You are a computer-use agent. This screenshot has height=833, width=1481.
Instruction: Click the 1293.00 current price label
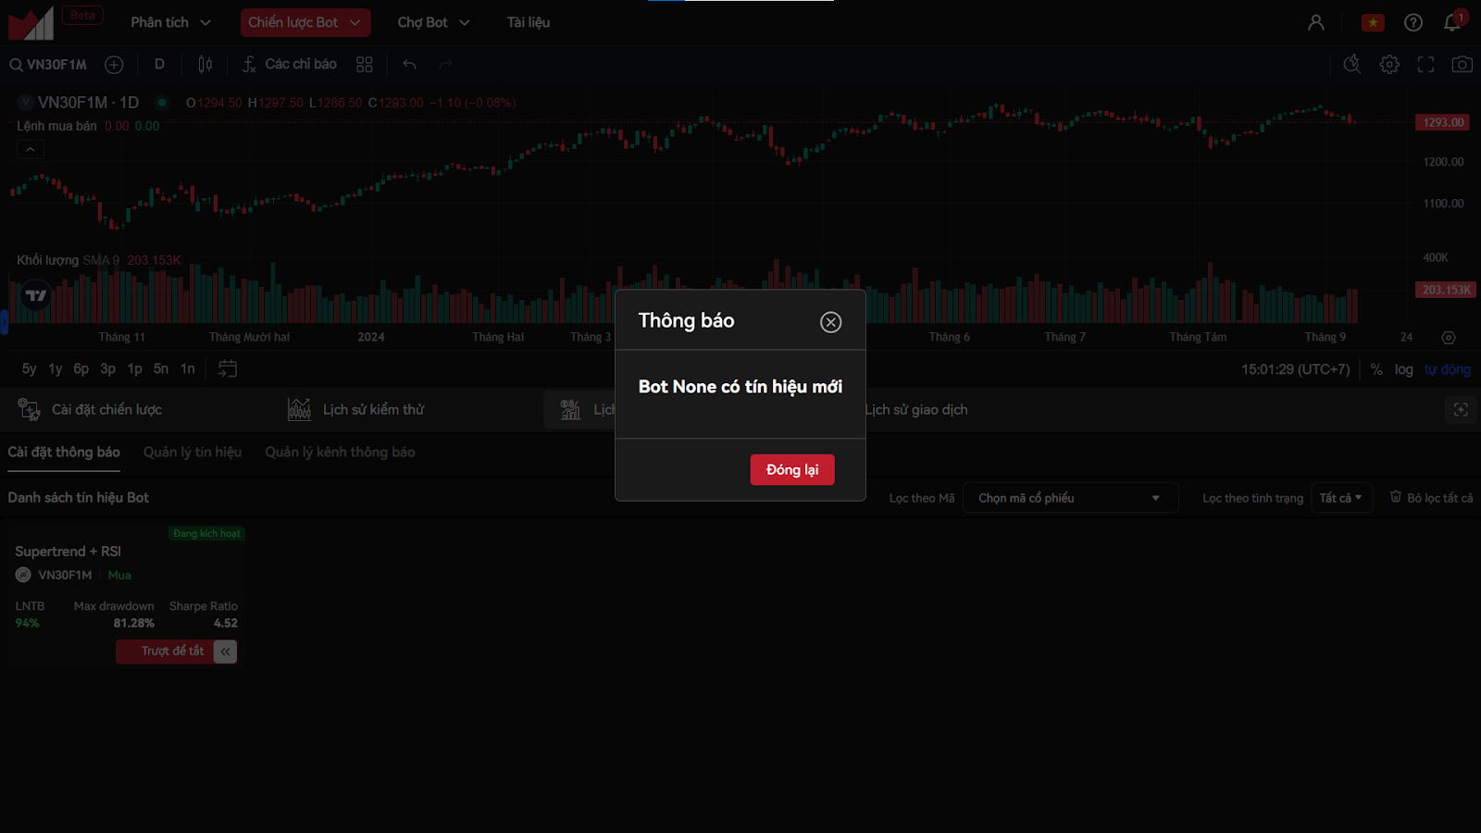point(1443,122)
